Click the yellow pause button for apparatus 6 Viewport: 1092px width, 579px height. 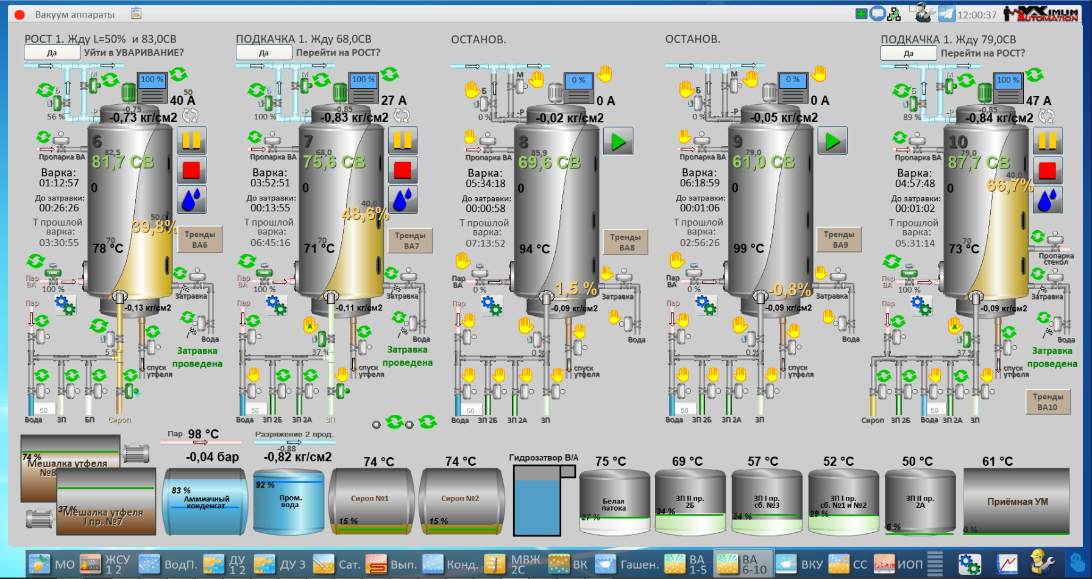point(191,141)
